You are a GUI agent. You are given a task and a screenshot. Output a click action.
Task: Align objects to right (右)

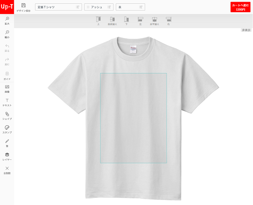pyautogui.click(x=168, y=21)
